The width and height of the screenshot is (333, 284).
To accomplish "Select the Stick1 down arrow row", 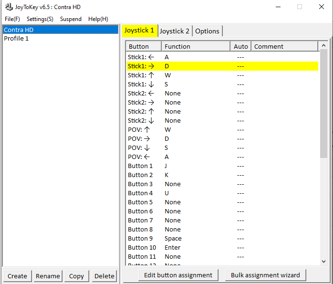I will (222, 84).
